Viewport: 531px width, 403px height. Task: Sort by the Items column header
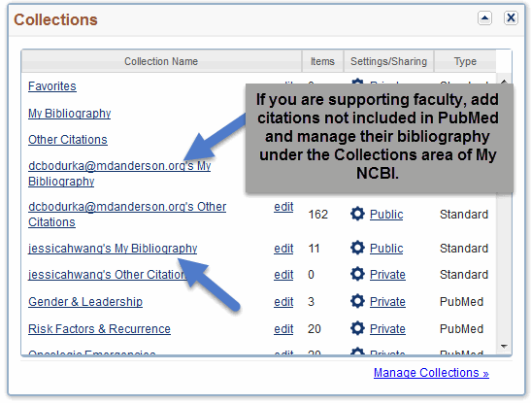[x=322, y=61]
